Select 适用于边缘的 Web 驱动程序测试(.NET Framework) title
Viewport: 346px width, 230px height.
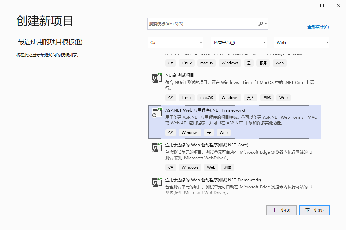click(213, 180)
